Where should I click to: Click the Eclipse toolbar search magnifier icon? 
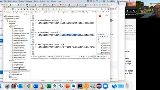(102, 9)
